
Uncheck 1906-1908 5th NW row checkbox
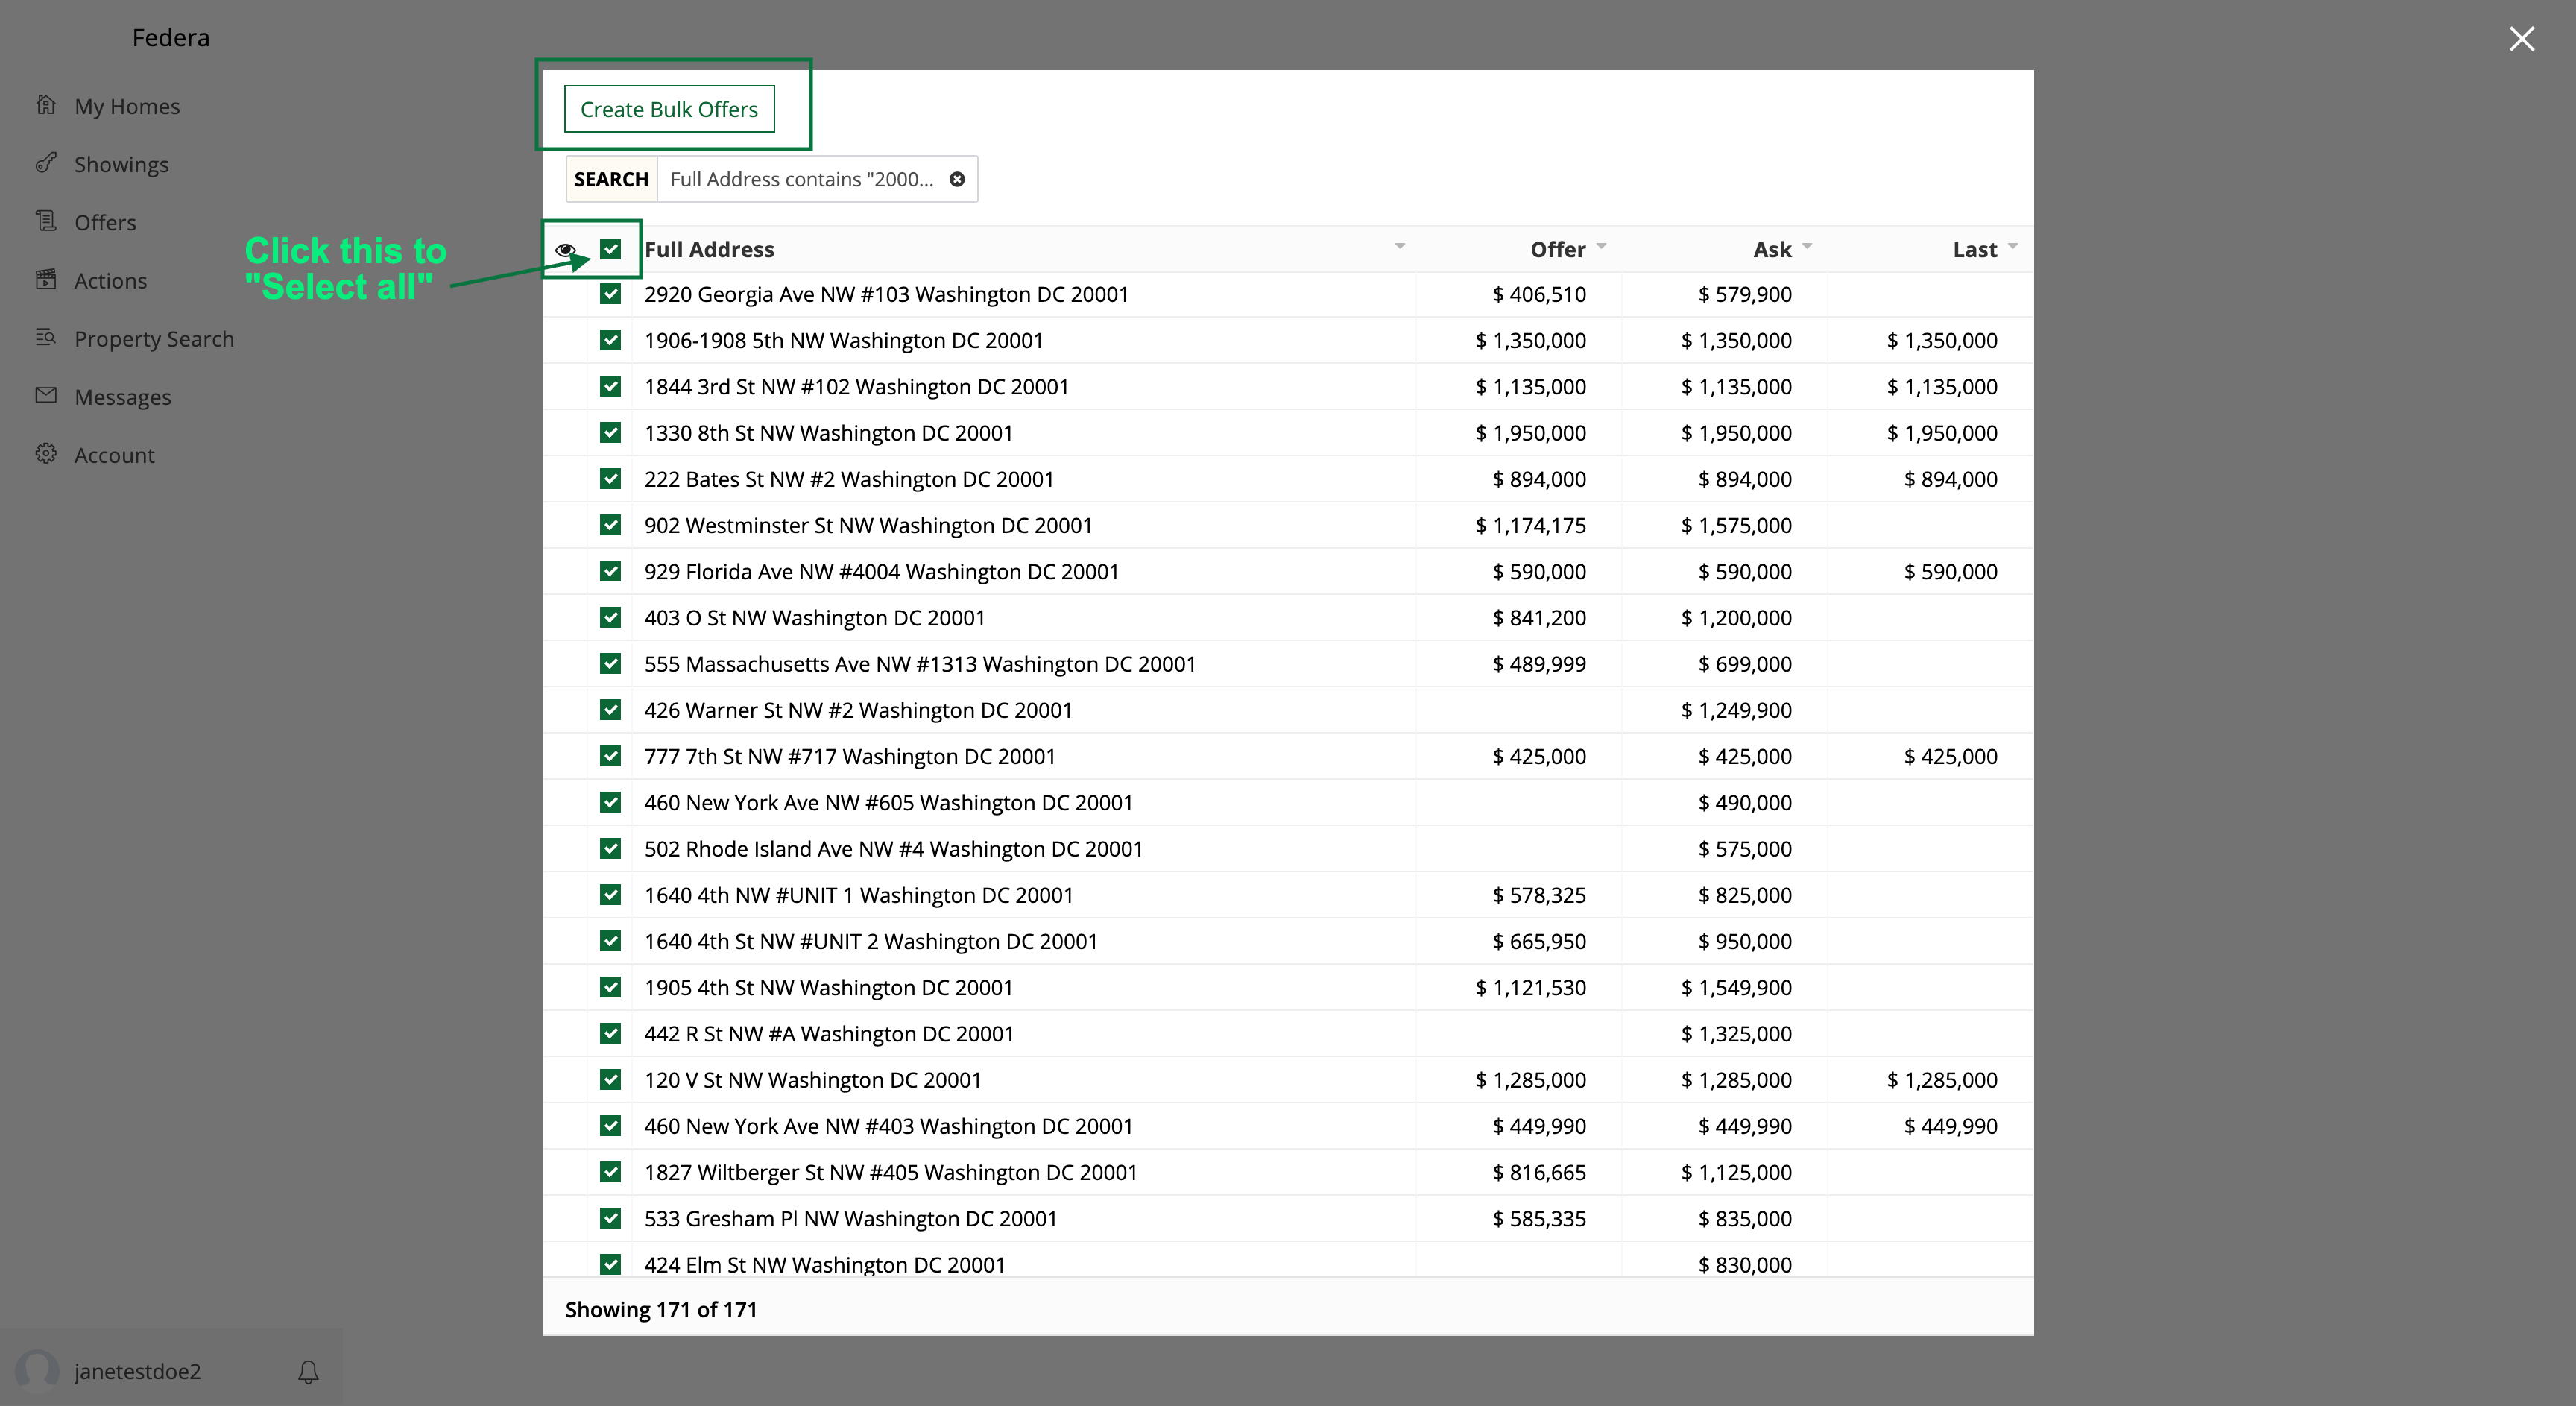point(610,340)
